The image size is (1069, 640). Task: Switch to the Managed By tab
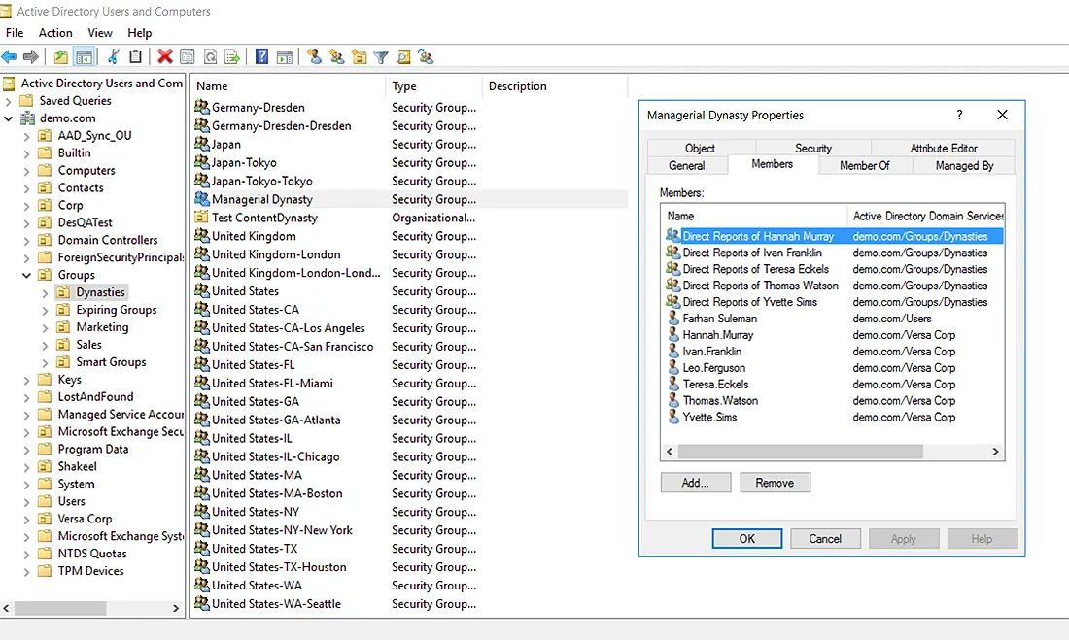click(964, 166)
